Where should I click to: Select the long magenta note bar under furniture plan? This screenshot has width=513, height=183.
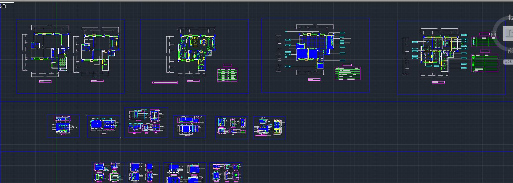[165, 82]
